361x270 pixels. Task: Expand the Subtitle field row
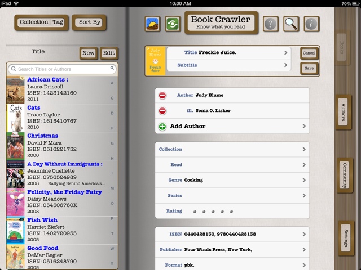(x=229, y=65)
